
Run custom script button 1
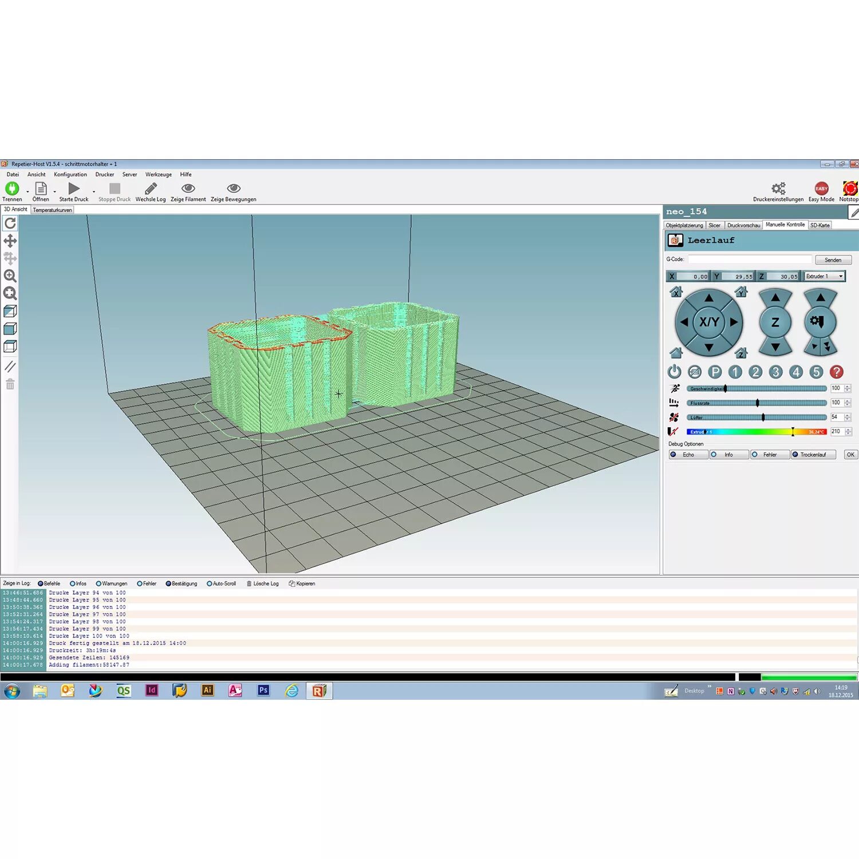point(735,372)
